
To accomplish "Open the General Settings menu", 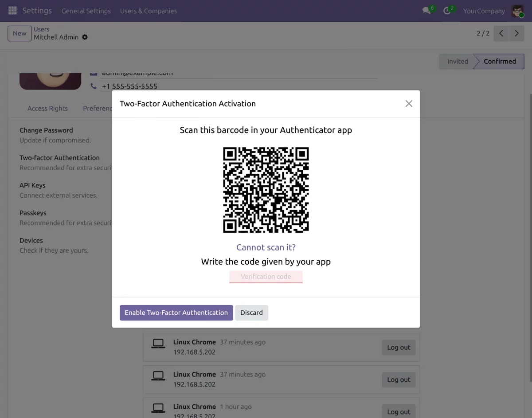I will pos(86,11).
